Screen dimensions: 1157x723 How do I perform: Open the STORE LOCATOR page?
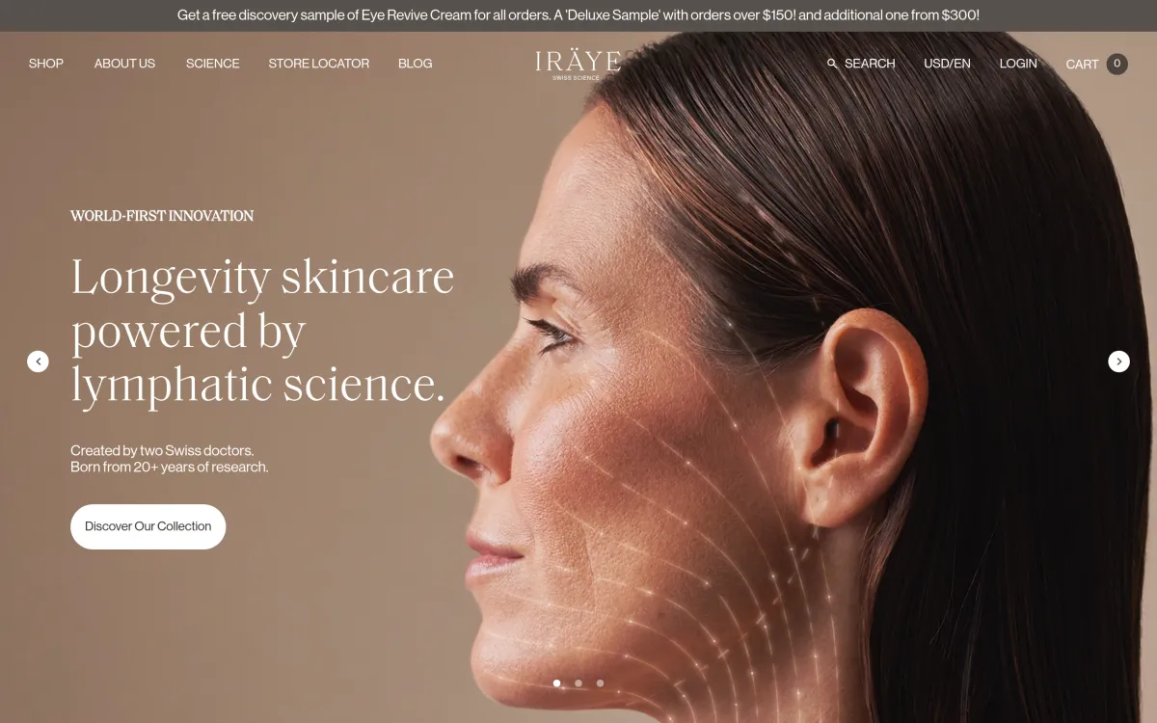pos(318,64)
